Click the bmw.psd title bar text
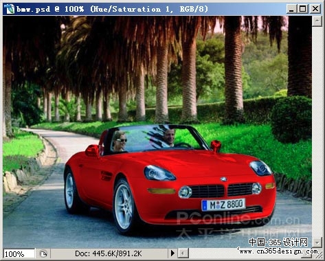Image resolution: width=325 pixels, height=261 pixels. coord(112,9)
